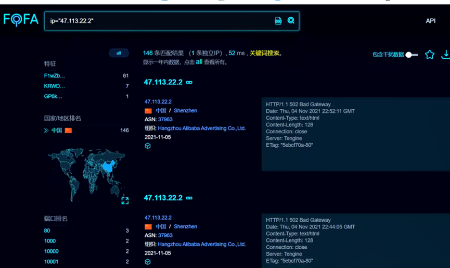Select 中国 in country ranking

[x=57, y=130]
